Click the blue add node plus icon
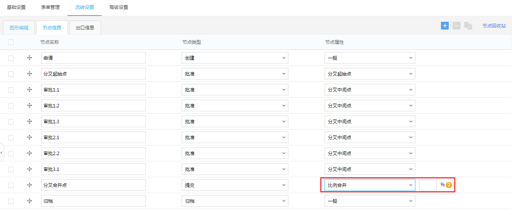Image resolution: width=512 pixels, height=223 pixels. [x=444, y=26]
